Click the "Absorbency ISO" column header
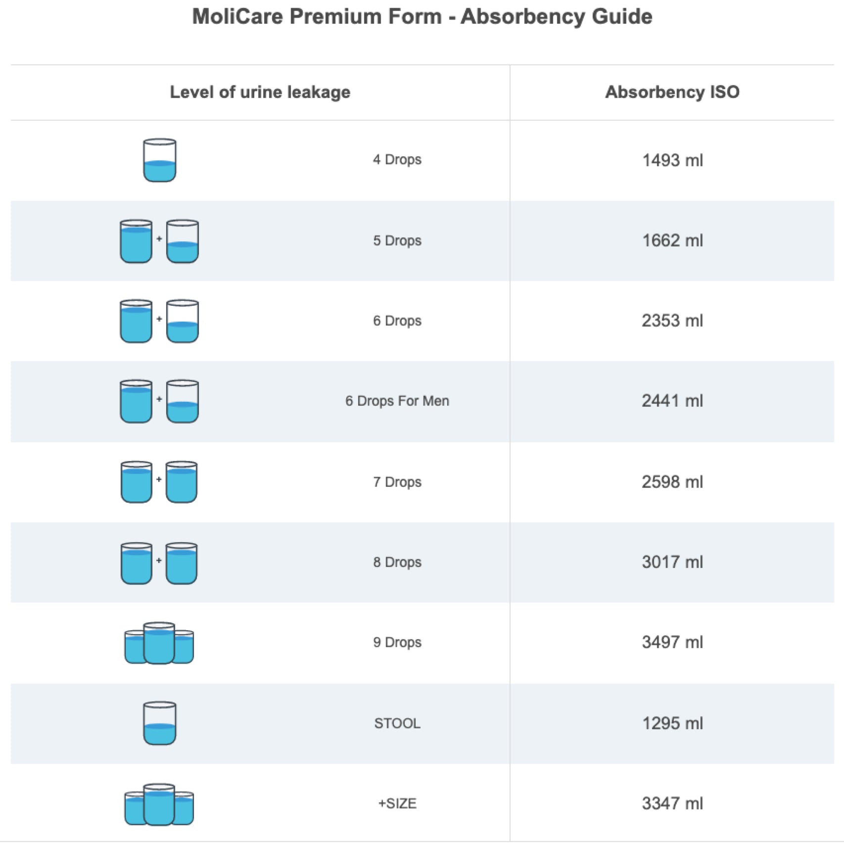844x843 pixels. (x=672, y=92)
